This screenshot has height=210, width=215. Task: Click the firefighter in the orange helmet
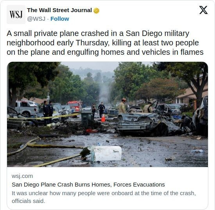click(122, 106)
